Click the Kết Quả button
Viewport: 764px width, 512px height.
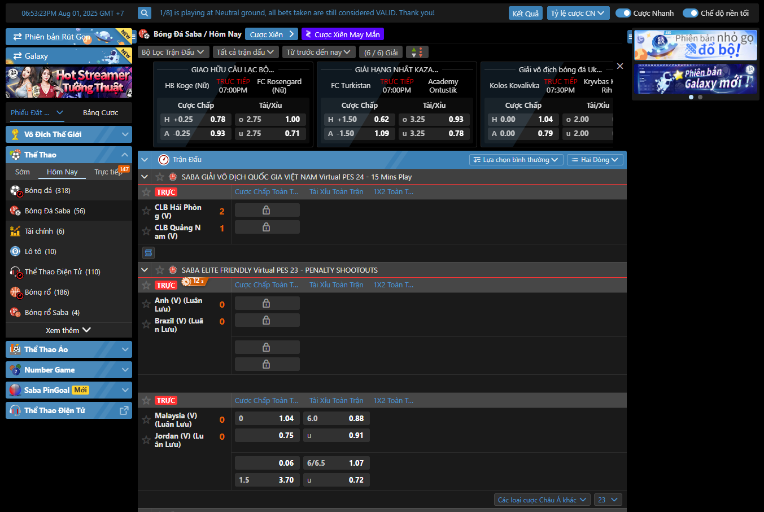(x=525, y=13)
